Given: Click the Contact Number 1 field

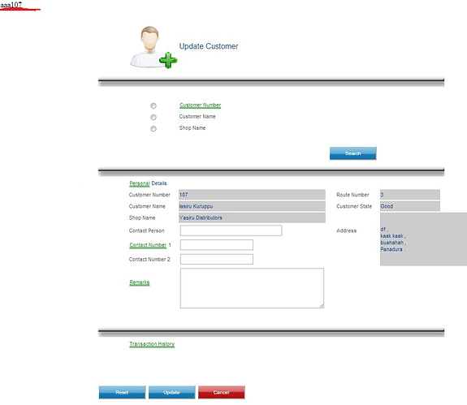Looking at the screenshot, I should [217, 245].
